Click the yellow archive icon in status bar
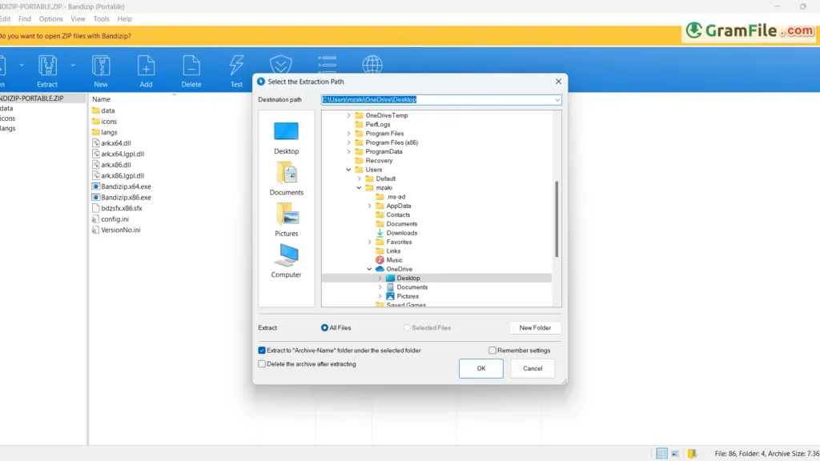 [x=692, y=453]
